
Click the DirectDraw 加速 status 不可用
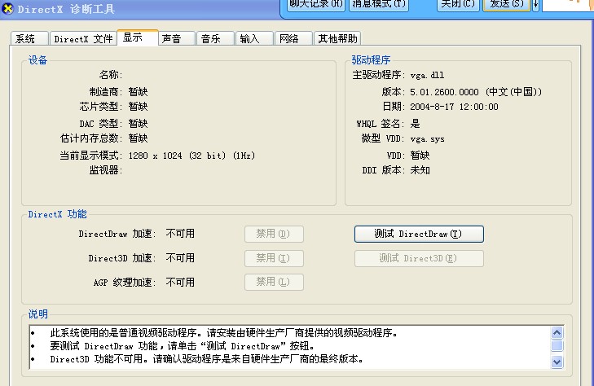pos(180,234)
